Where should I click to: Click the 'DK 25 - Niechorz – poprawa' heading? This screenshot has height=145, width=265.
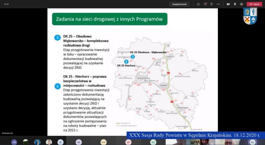pos(85,77)
